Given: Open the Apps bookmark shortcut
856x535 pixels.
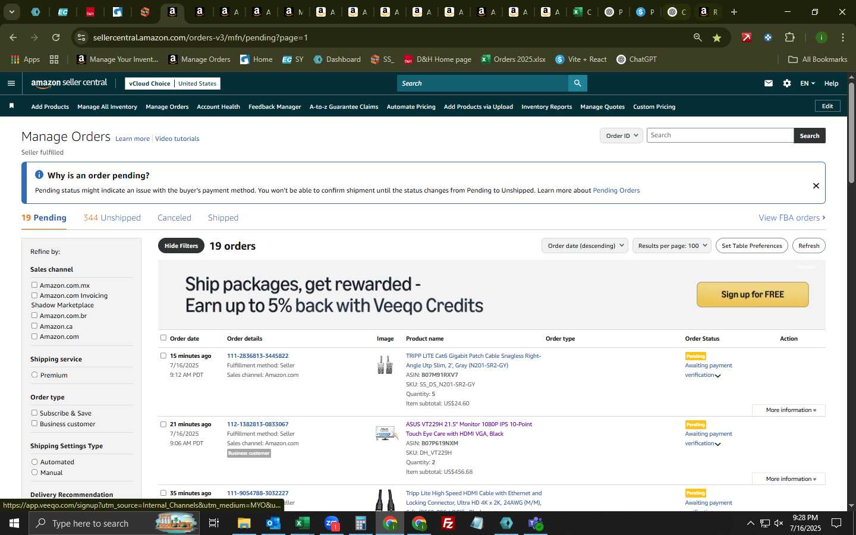Looking at the screenshot, I should coord(26,59).
